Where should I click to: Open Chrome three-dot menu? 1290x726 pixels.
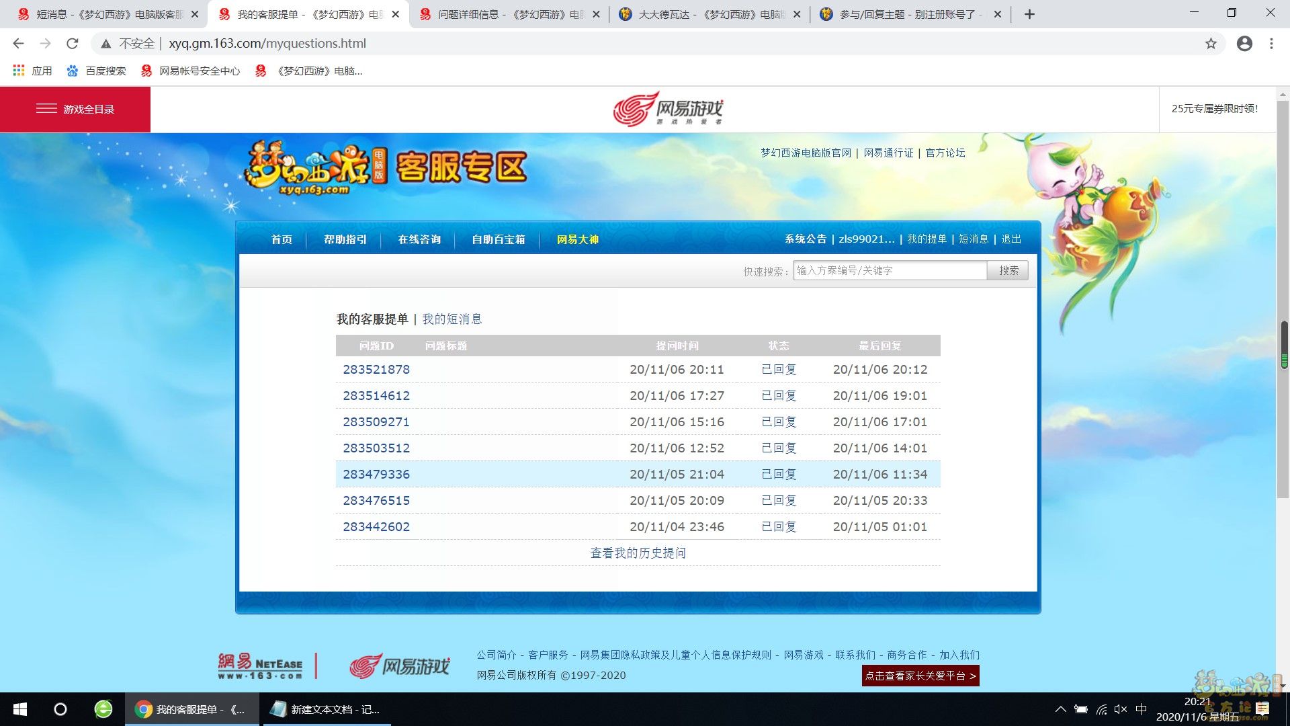tap(1271, 44)
